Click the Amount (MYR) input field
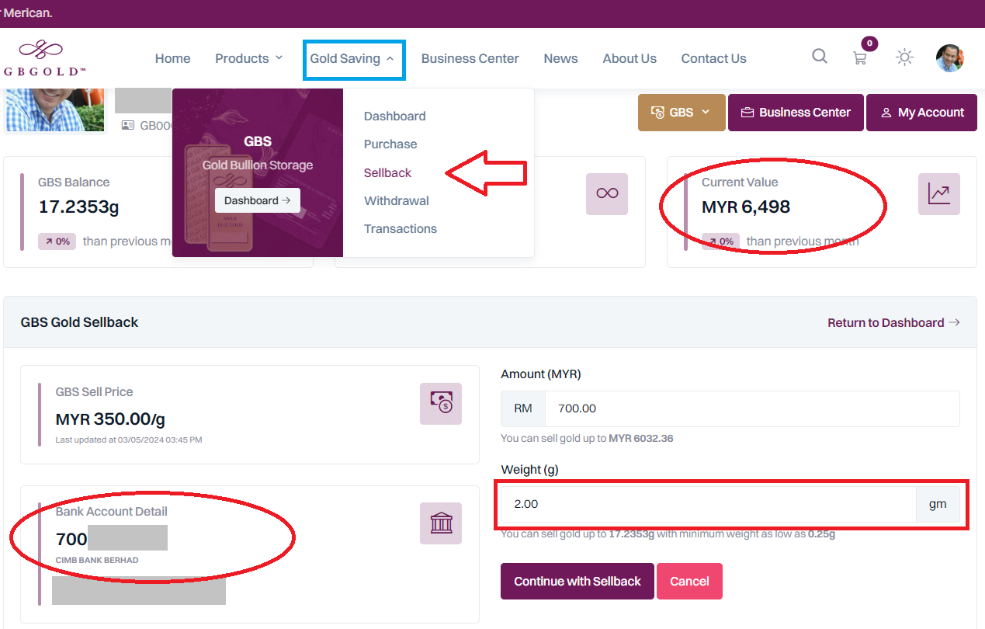985x629 pixels. tap(751, 408)
